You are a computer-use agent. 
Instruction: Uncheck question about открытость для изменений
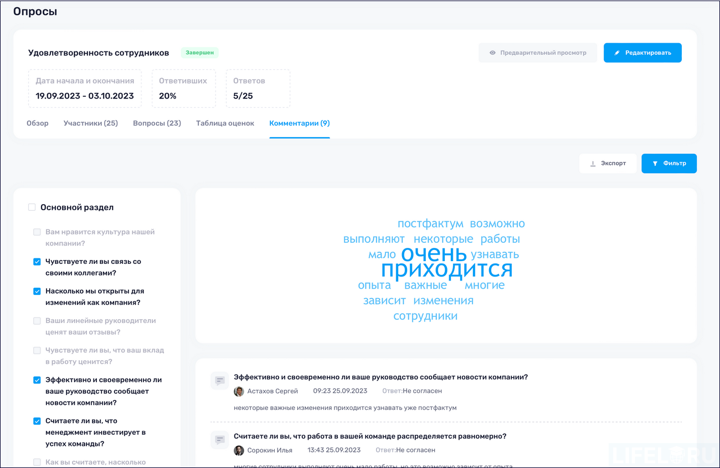[x=37, y=291]
